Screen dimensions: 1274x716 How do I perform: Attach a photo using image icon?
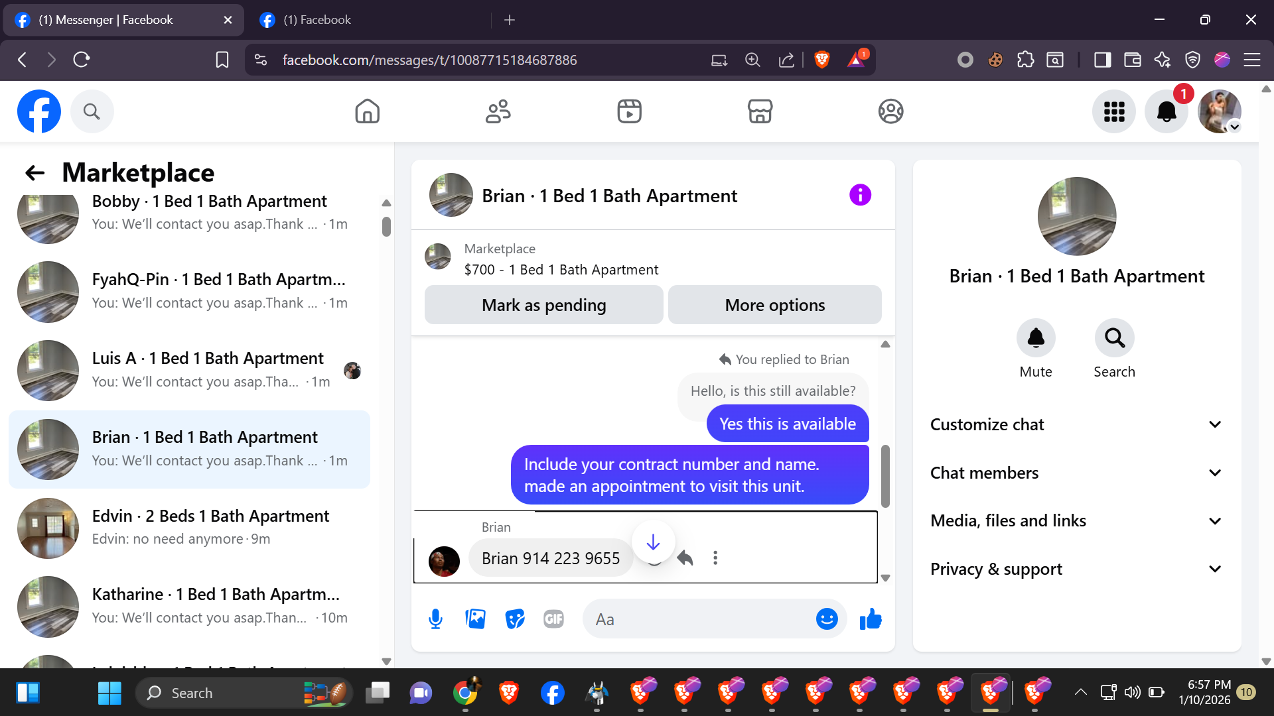[475, 619]
